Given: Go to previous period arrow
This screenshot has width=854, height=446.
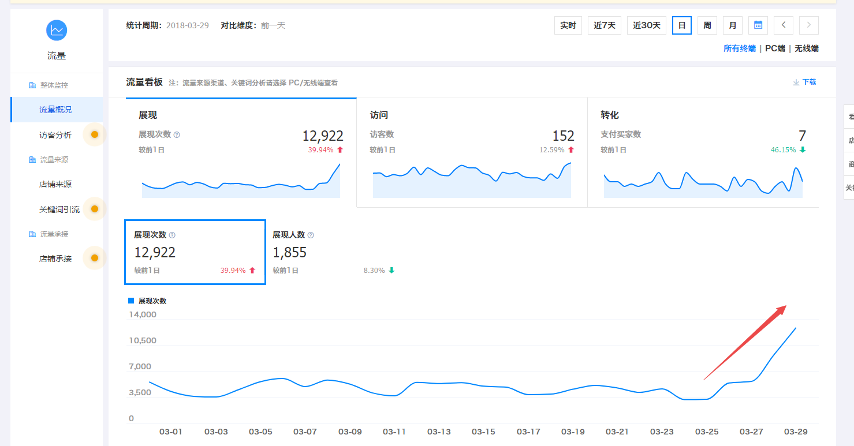Looking at the screenshot, I should [x=784, y=25].
